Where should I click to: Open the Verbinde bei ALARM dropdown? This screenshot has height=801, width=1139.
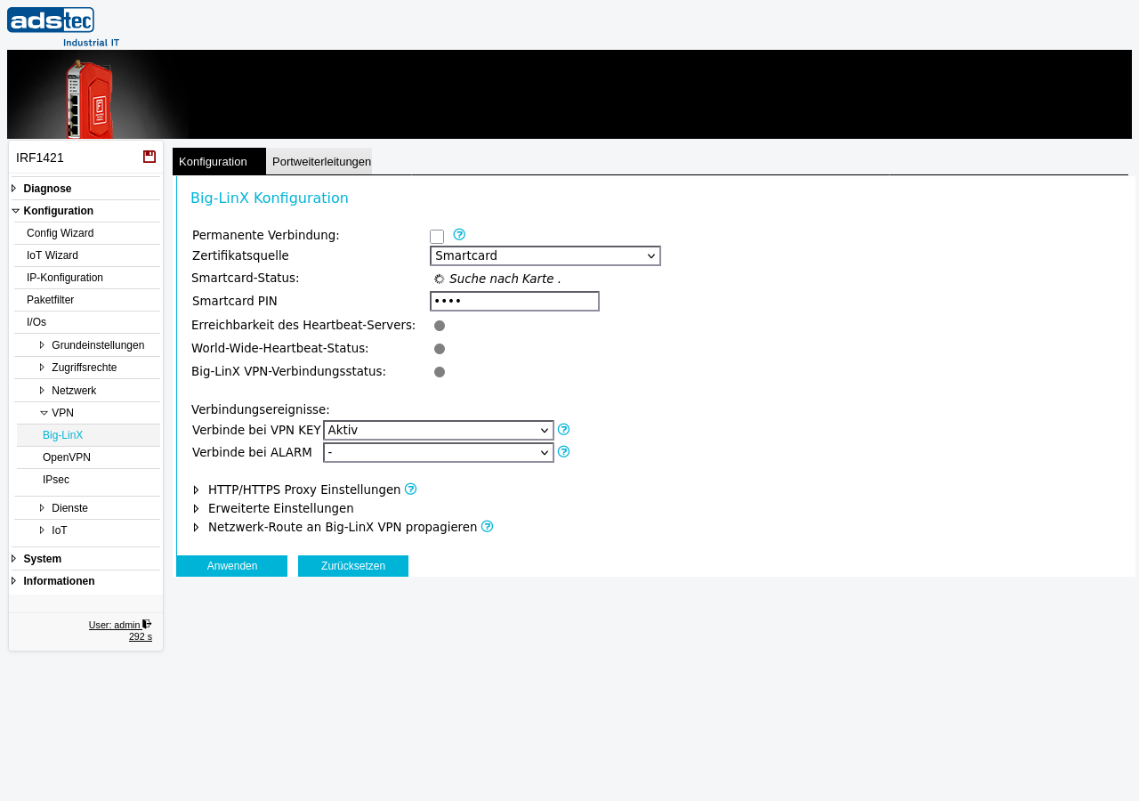(439, 453)
